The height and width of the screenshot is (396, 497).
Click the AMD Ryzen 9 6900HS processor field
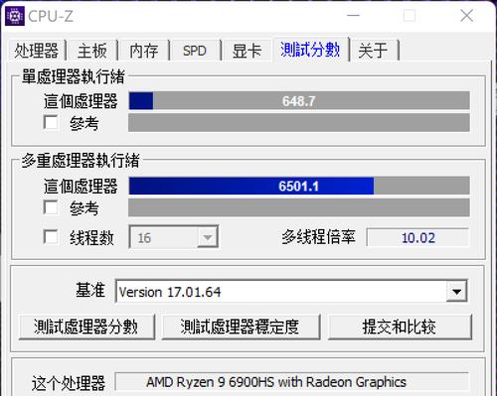291,382
